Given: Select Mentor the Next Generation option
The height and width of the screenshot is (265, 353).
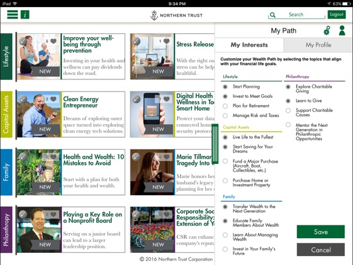Looking at the screenshot, I should [288, 125].
